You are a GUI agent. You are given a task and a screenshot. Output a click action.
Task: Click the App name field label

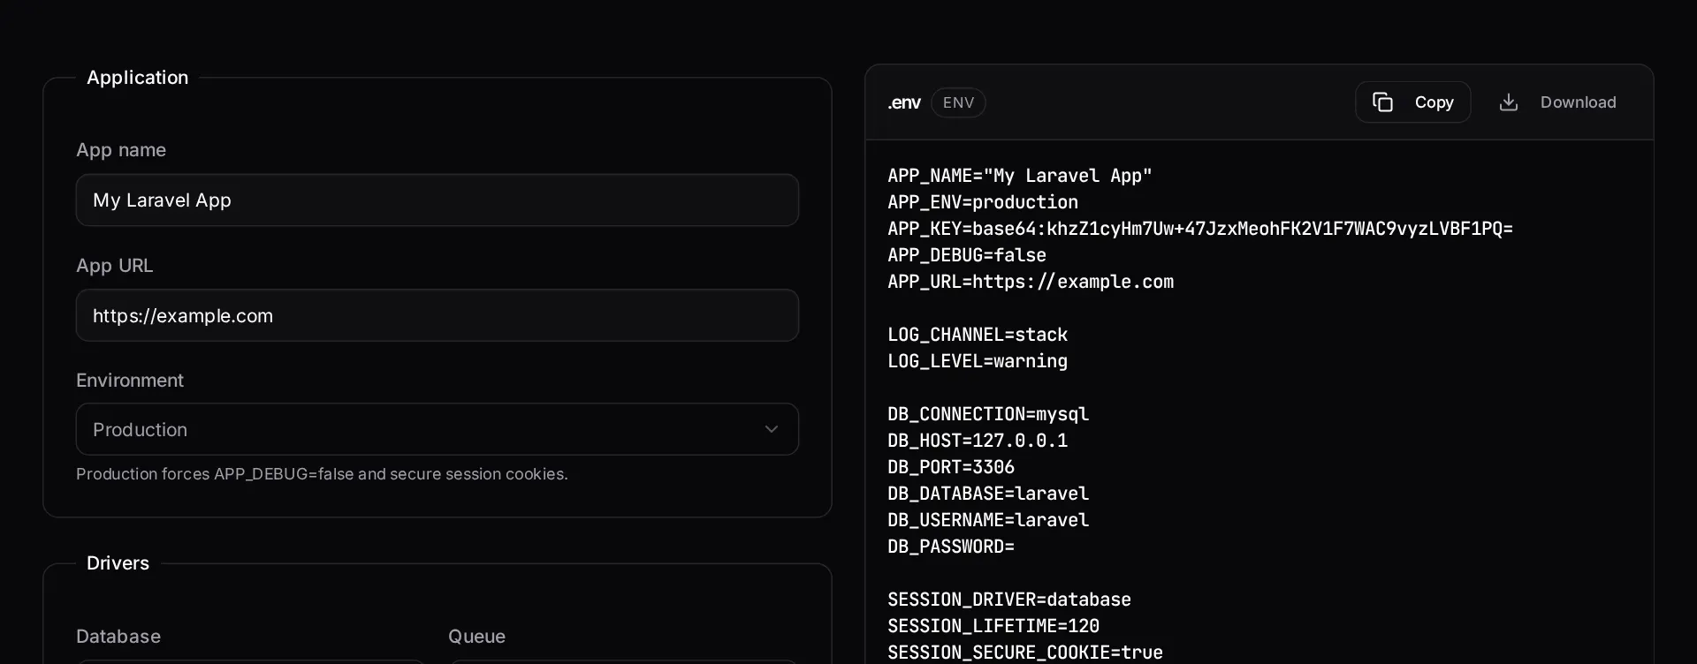tap(121, 150)
